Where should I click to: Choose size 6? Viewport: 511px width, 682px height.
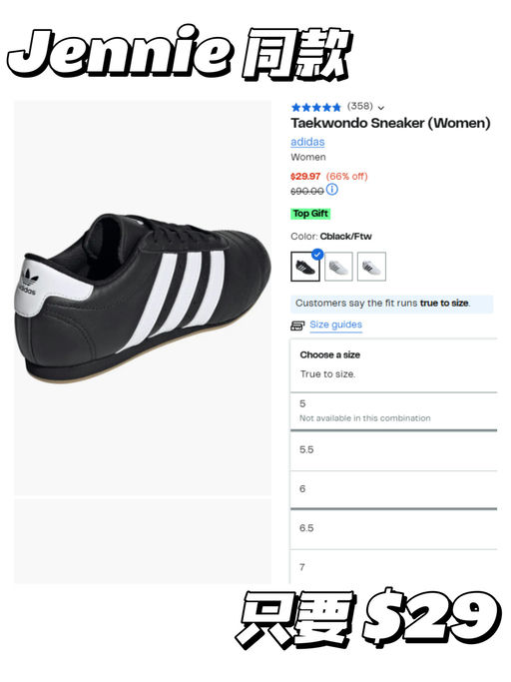pos(393,489)
